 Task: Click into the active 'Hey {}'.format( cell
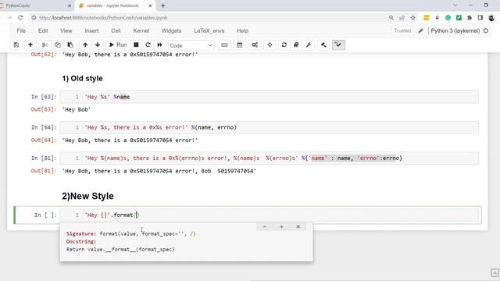click(x=269, y=215)
